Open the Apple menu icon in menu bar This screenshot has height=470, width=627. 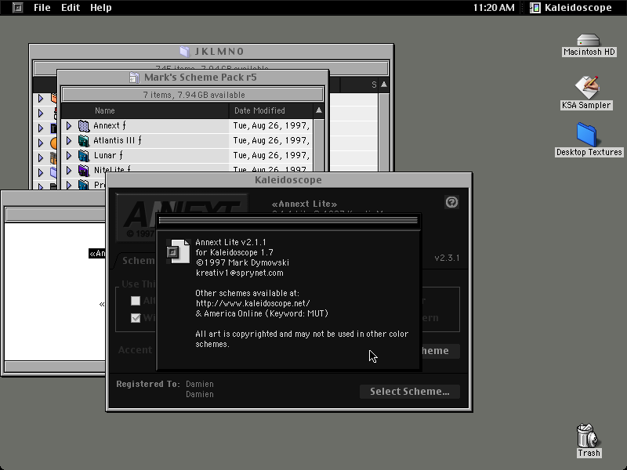coord(17,8)
